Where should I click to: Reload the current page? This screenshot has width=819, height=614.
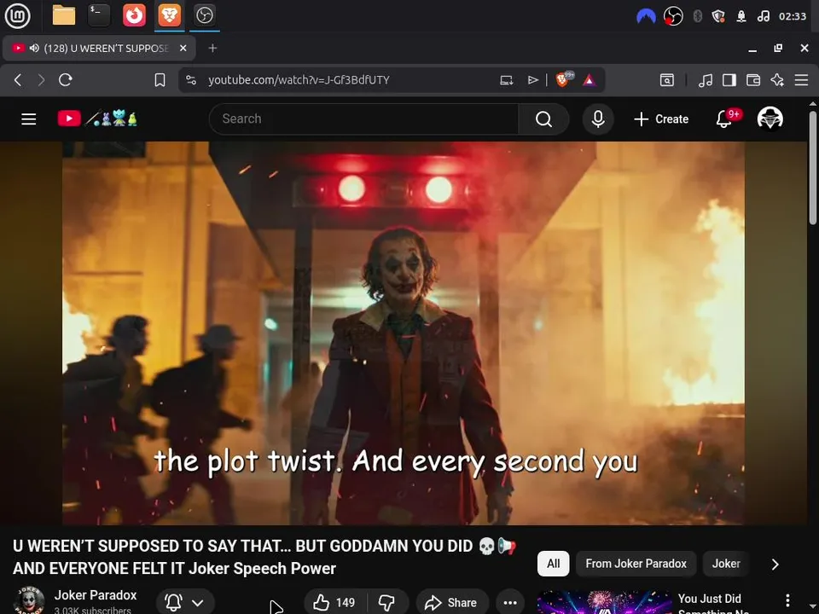click(x=66, y=80)
